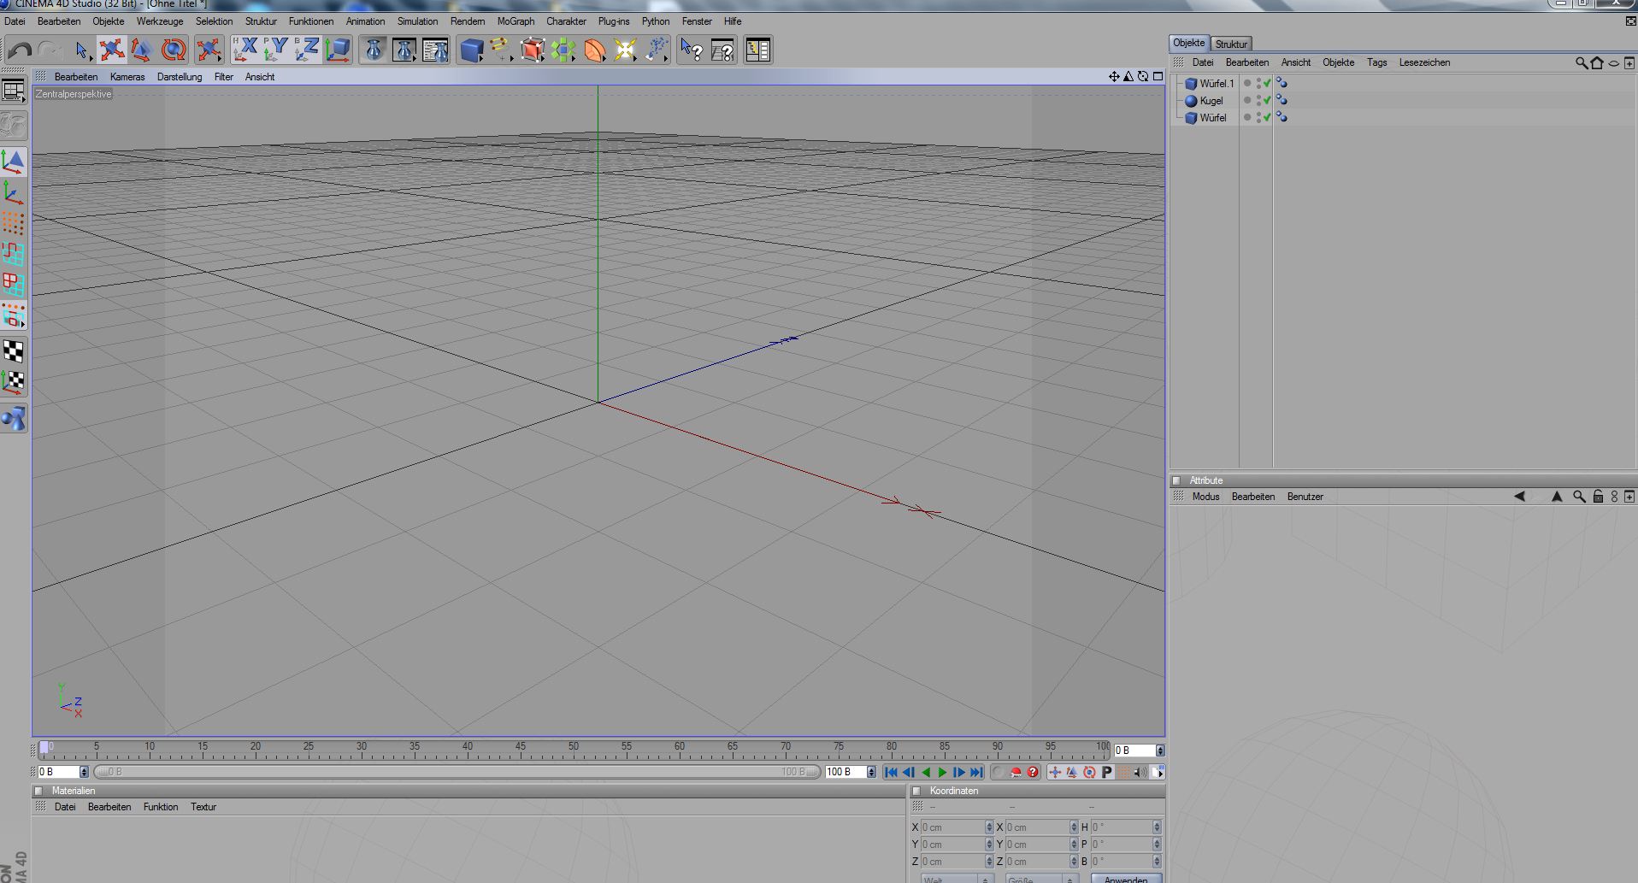The image size is (1638, 883).
Task: Toggle X-axis lock in toolbar
Action: [x=245, y=50]
